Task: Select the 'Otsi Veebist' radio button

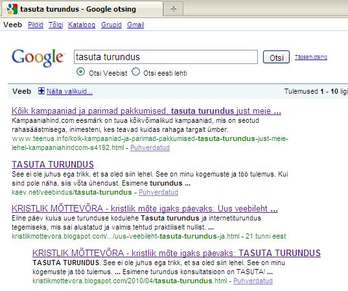Action: tap(80, 72)
